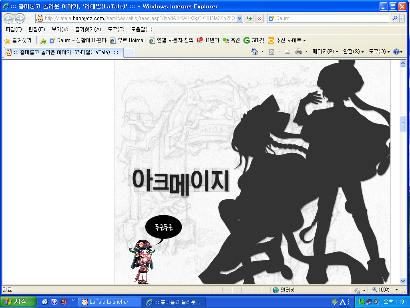Click the vertical scrollbar down arrow
410x308 pixels.
pos(403,281)
